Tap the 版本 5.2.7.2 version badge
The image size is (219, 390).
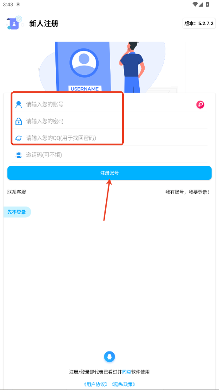coord(199,23)
